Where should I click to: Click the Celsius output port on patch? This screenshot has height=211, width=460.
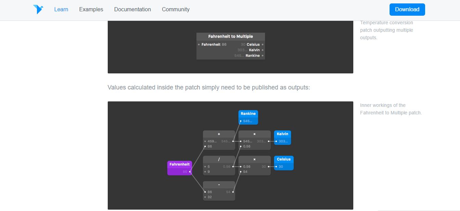263,45
